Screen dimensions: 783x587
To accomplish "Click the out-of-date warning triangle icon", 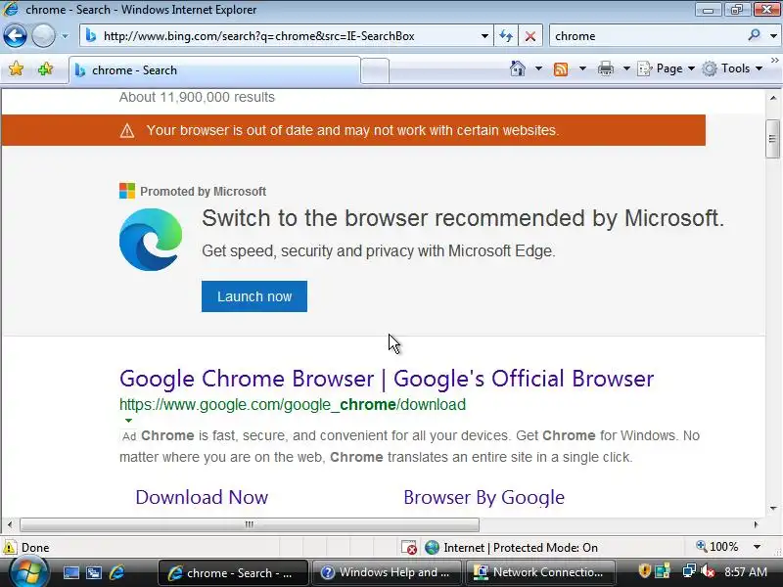I will [x=127, y=131].
